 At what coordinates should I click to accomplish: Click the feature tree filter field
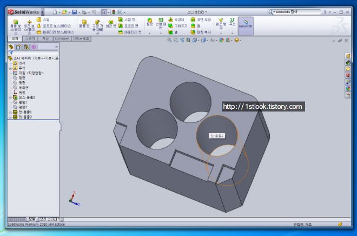[x=34, y=53]
